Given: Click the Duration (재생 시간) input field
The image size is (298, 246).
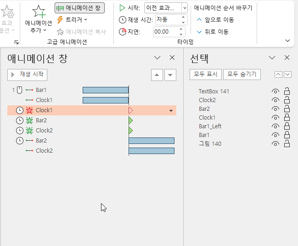Looking at the screenshot, I should pos(168,20).
